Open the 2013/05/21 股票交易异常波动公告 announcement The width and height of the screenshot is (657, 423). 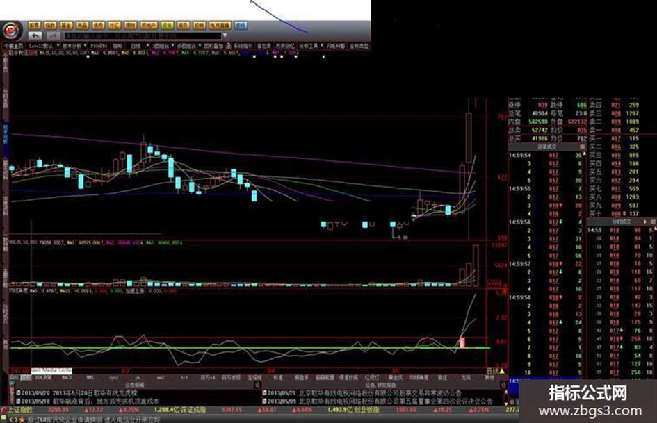click(x=362, y=393)
